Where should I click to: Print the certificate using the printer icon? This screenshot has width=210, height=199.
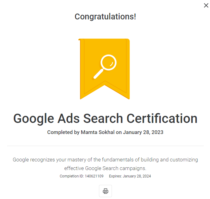105,191
